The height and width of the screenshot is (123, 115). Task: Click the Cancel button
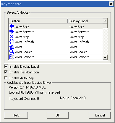click(x=100, y=115)
